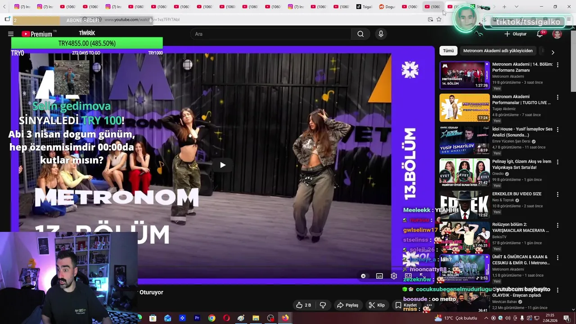This screenshot has width=576, height=324.
Task: Start voice search with microphone icon
Action: (381, 34)
